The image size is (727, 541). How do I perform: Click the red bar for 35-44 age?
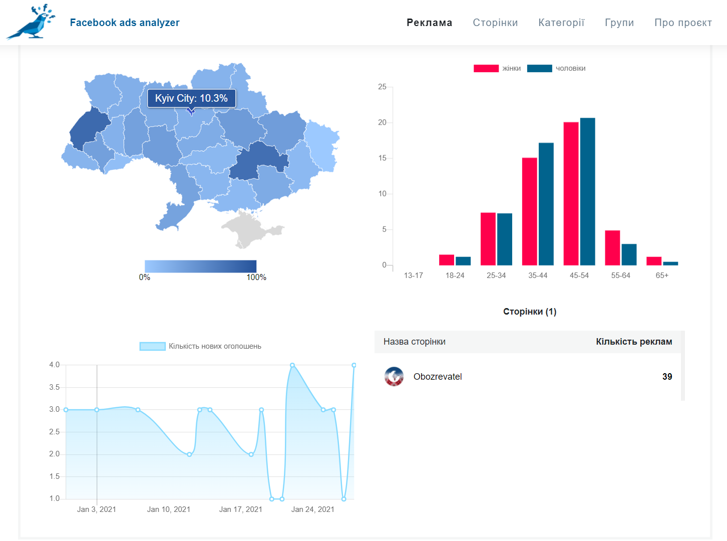(x=530, y=211)
